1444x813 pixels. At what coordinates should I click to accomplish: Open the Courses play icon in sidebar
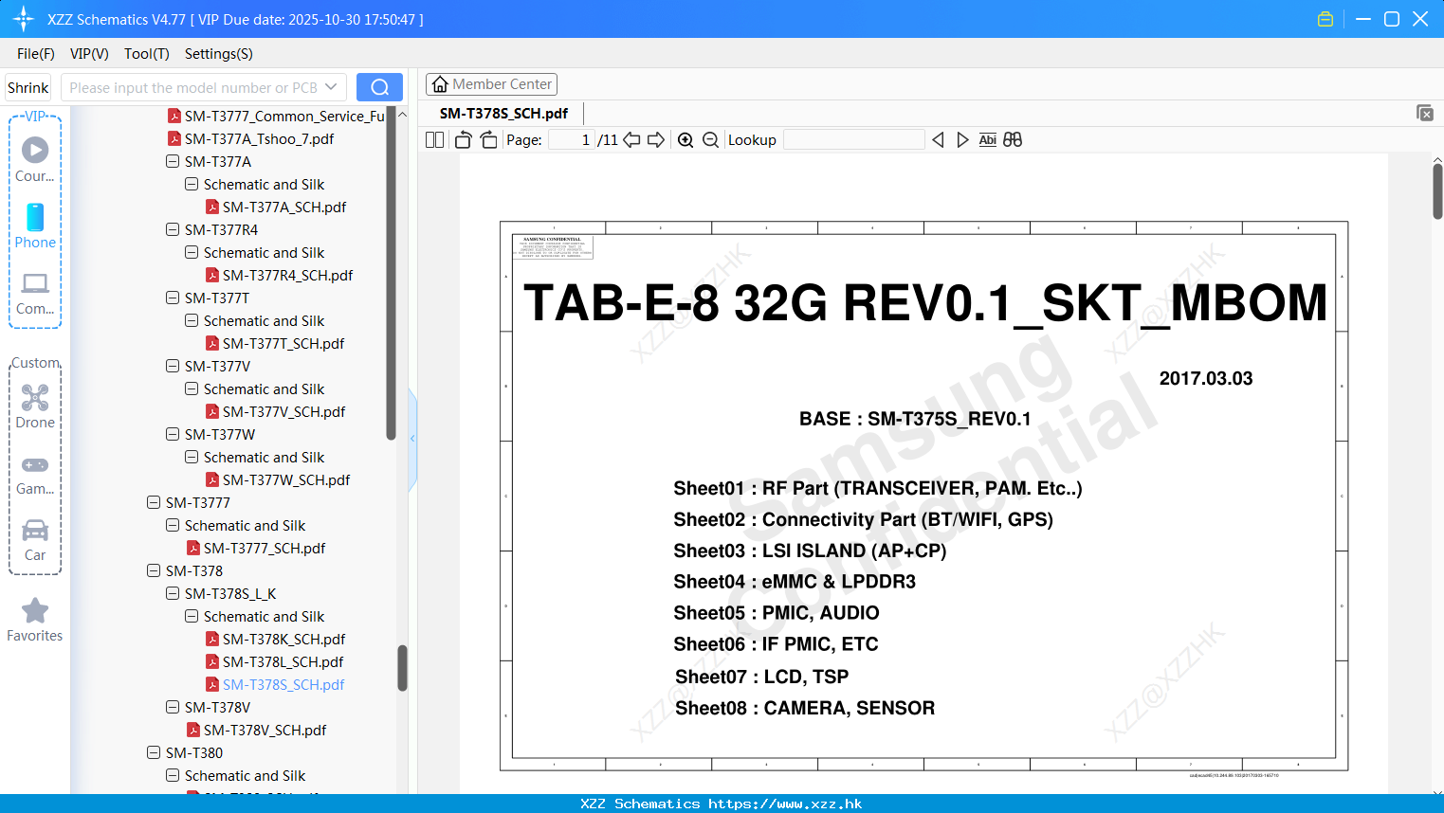(35, 150)
